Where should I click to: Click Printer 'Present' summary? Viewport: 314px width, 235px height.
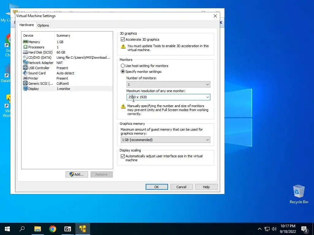click(x=62, y=78)
